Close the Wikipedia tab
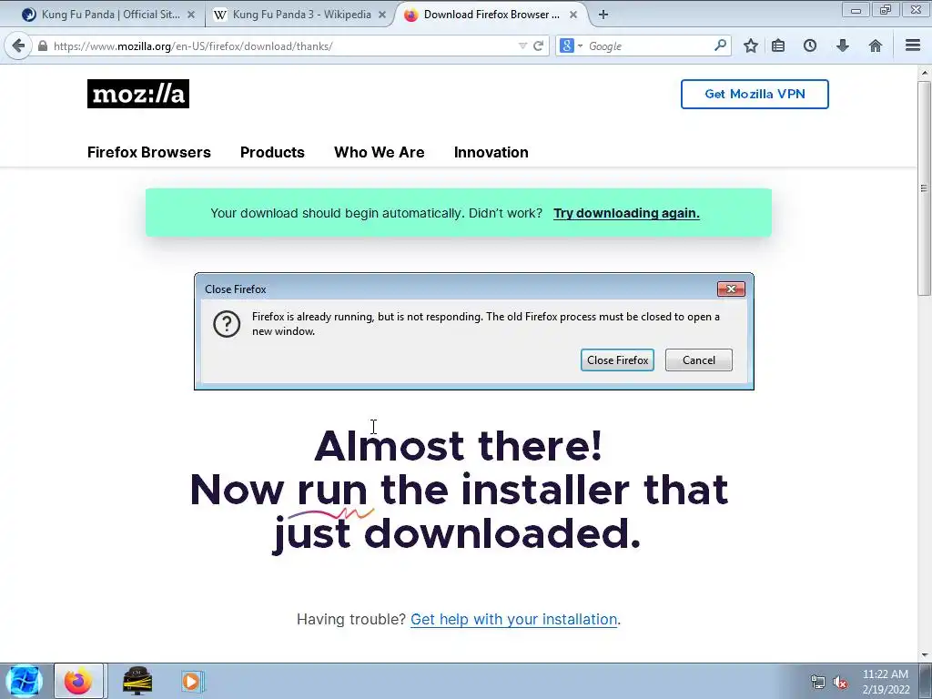 point(382,15)
